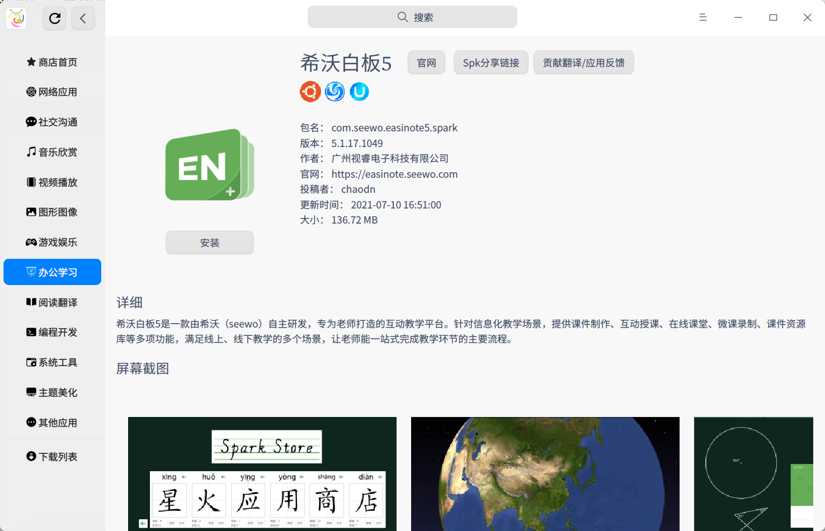
Task: Click the 屏幕截图 section heading
Action: pos(143,368)
